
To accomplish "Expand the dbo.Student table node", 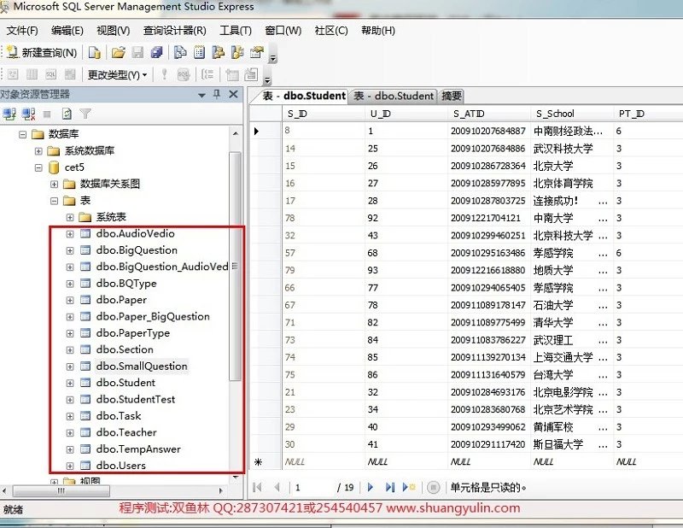I will pos(70,383).
